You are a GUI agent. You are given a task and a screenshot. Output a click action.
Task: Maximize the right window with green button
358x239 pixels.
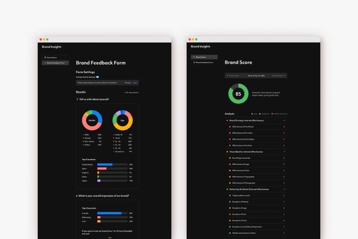[196, 40]
